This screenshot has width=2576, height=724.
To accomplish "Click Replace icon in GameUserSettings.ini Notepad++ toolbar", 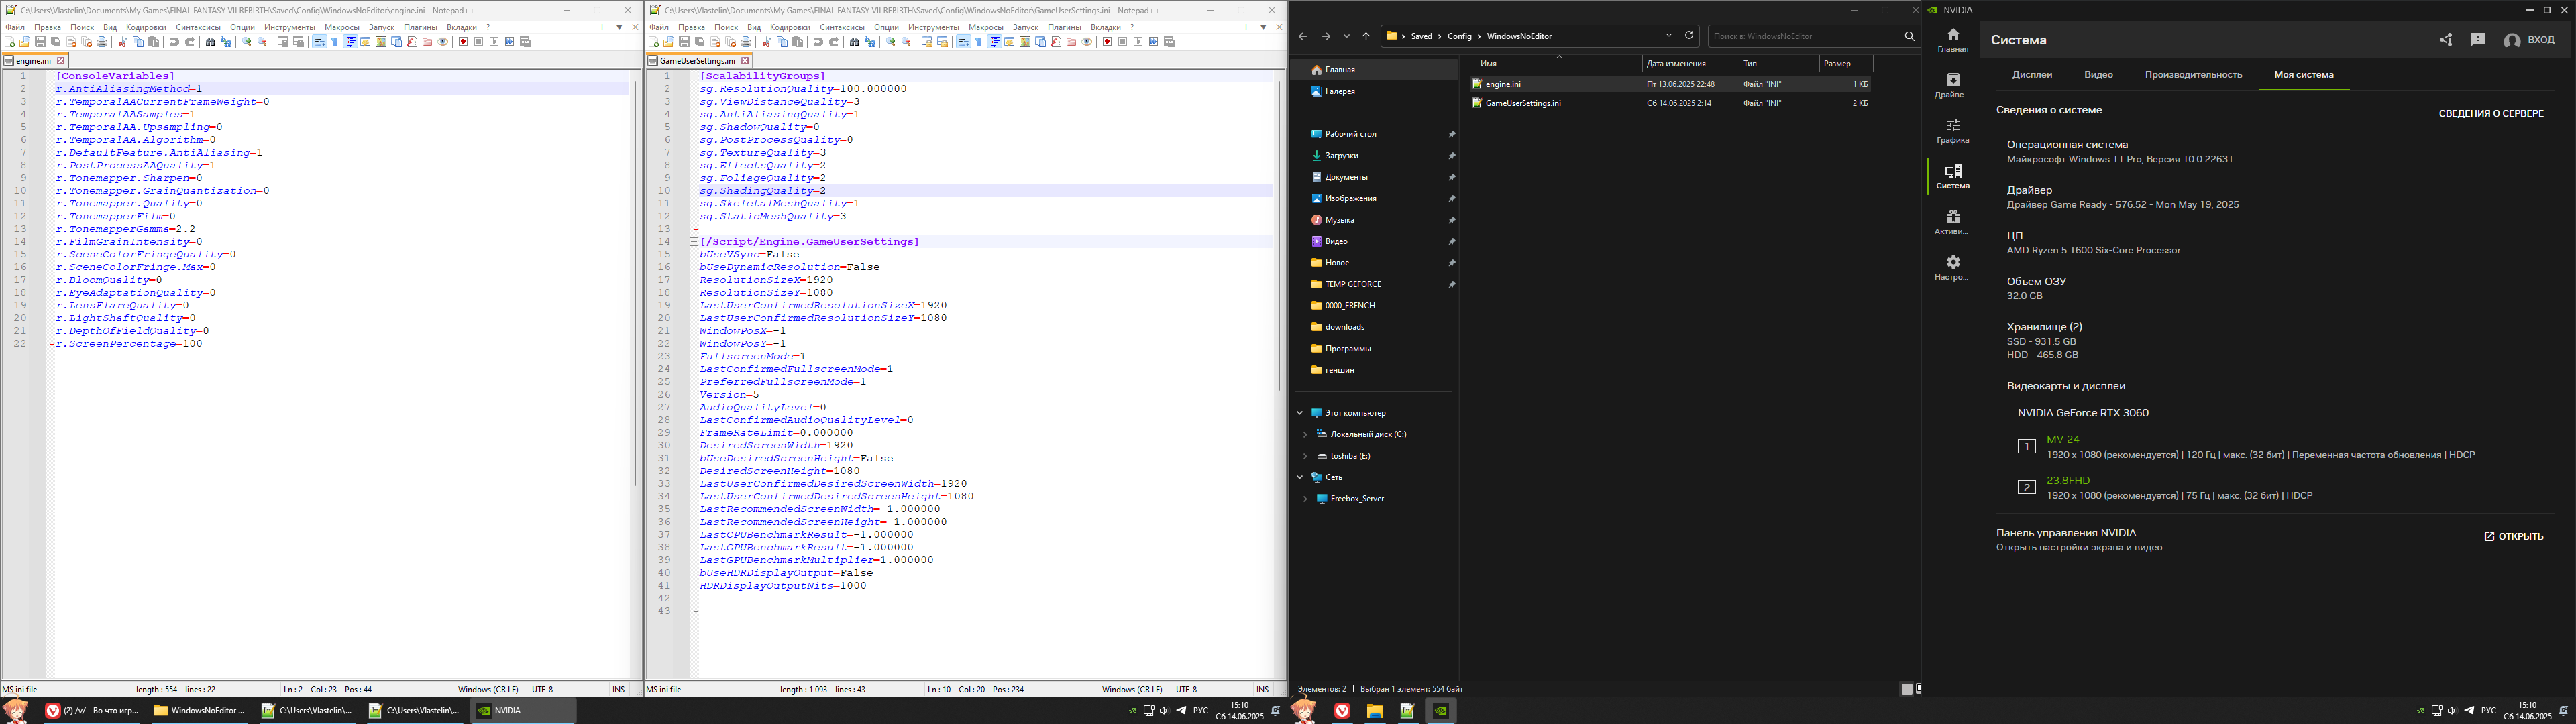I will tap(870, 42).
